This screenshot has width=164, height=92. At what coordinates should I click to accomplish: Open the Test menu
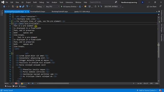tap(48, 2)
